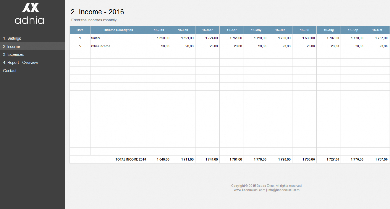This screenshot has width=390, height=209.
Task: Click the Contact link in sidebar
Action: click(10, 71)
